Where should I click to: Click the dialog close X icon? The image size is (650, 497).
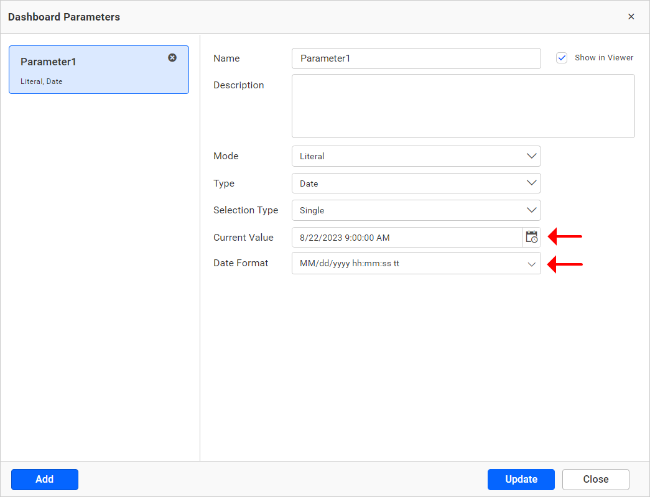(631, 17)
